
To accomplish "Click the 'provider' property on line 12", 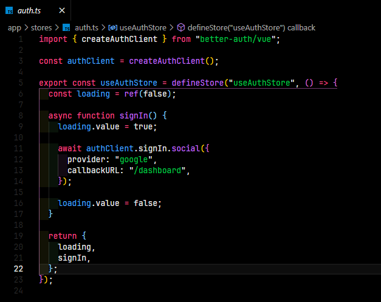I will (x=86, y=159).
